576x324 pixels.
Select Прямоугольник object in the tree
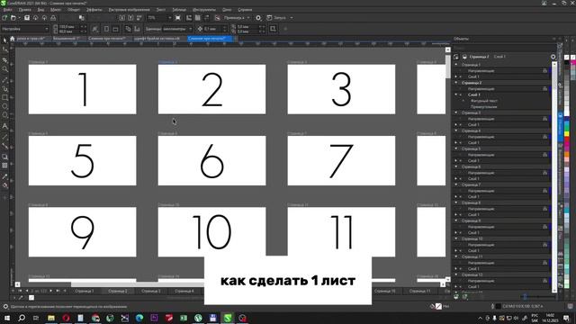(x=483, y=106)
